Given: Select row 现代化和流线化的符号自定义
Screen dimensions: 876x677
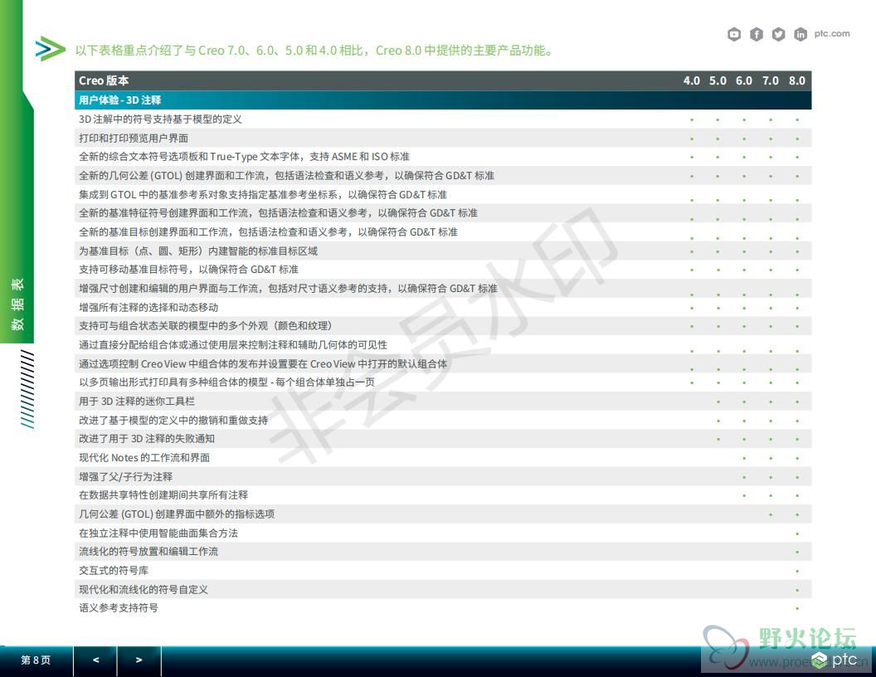Looking at the screenshot, I should pyautogui.click(x=443, y=589).
